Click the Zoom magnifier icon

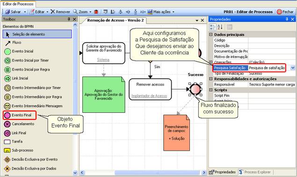pos(75,12)
